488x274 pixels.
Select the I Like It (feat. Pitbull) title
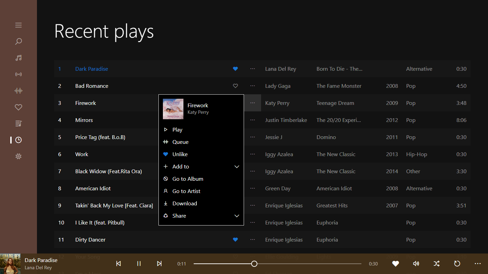click(100, 222)
